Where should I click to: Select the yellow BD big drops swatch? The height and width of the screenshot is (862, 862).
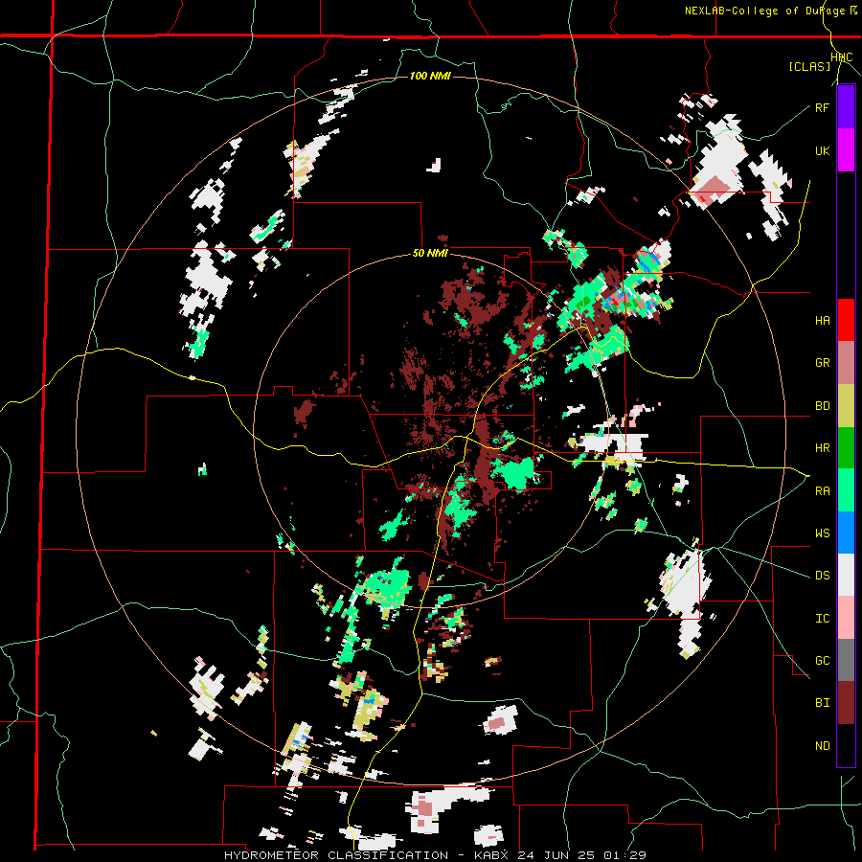click(x=846, y=406)
